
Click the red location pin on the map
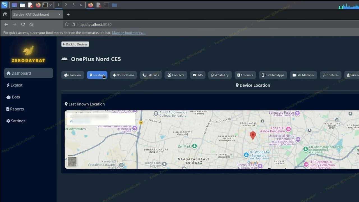253,136
